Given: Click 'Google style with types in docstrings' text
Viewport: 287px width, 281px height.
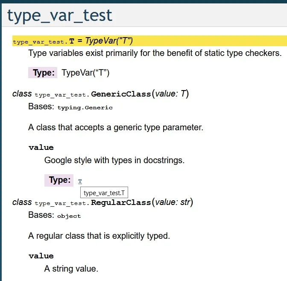Looking at the screenshot, I should (x=114, y=161).
